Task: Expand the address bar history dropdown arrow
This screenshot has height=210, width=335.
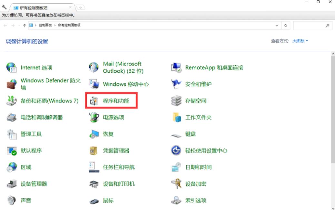Action: click(x=277, y=26)
